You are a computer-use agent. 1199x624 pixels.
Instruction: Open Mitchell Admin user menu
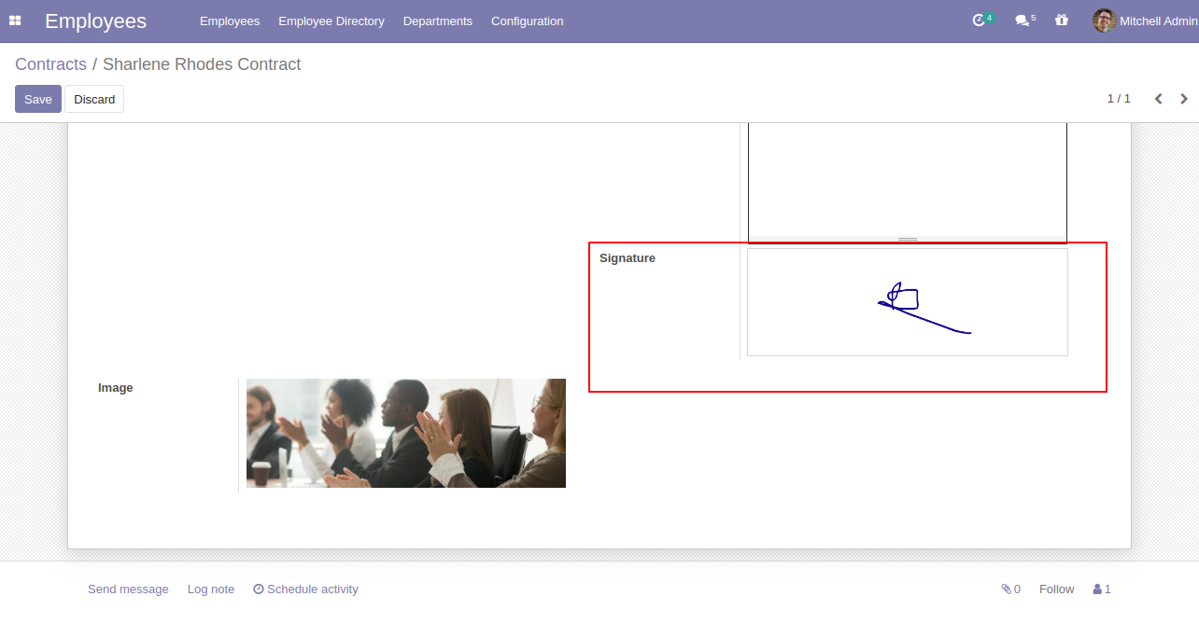coord(1146,21)
